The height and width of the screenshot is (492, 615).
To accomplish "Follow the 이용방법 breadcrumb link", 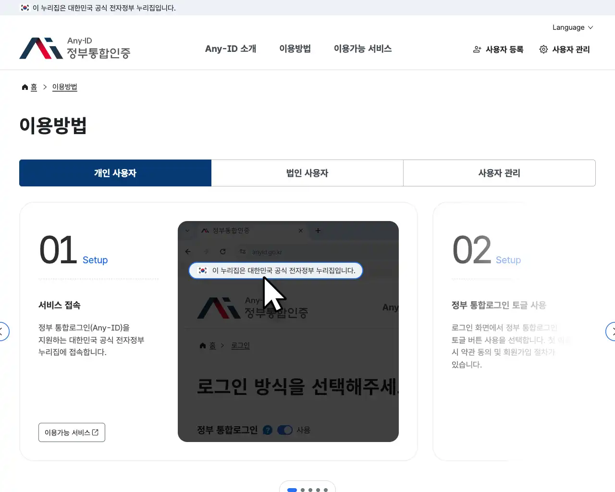I will [x=65, y=87].
